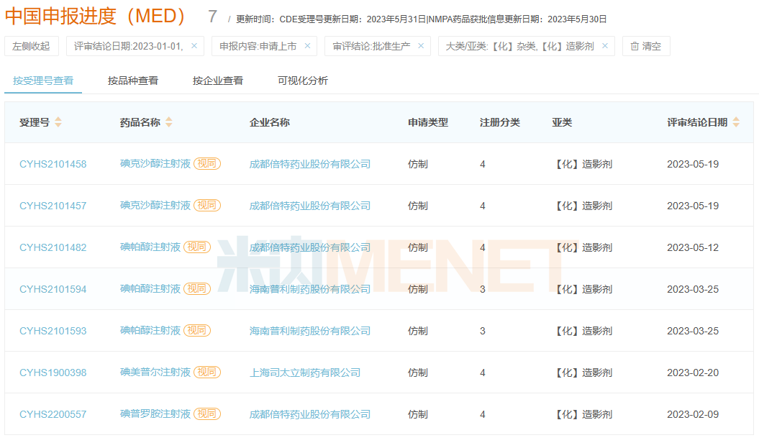This screenshot has width=759, height=443.
Task: Remove the 评审结论日期 filter chip
Action: 194,46
